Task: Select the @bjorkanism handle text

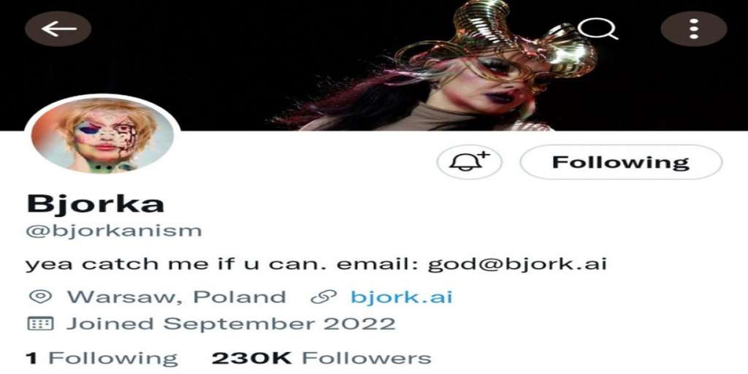Action: click(x=114, y=232)
